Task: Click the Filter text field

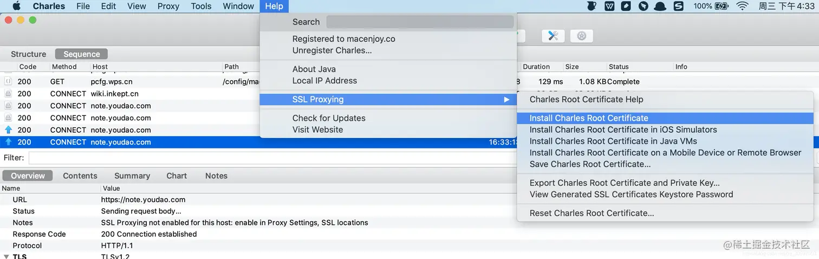Action: pos(272,158)
